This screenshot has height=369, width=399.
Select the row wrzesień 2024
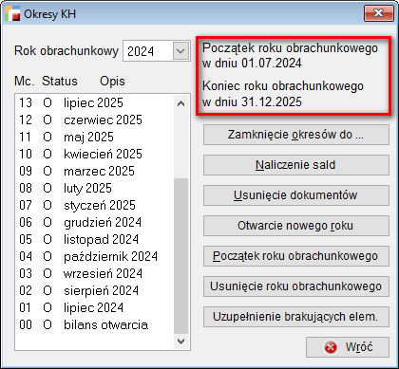[x=95, y=273]
